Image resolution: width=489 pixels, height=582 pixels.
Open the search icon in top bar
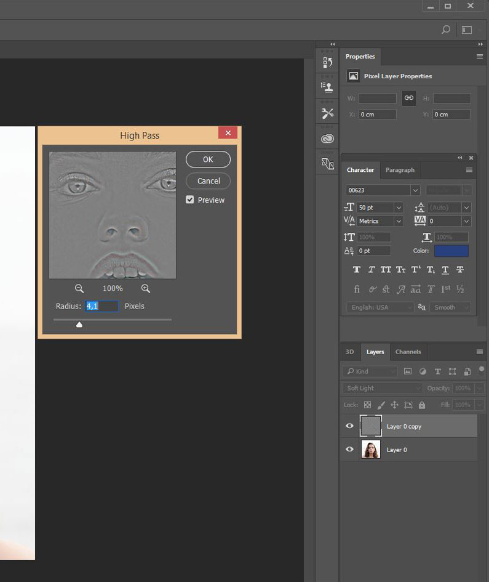pos(446,30)
